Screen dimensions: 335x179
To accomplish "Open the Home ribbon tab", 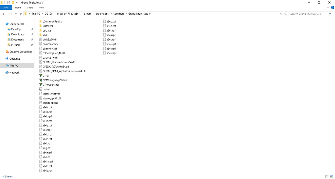I will pos(18,7).
